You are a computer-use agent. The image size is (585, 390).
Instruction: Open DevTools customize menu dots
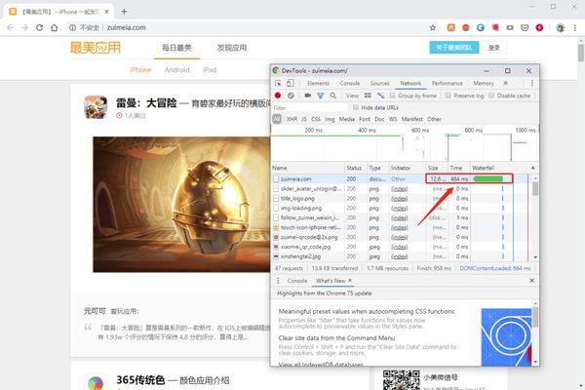532,83
